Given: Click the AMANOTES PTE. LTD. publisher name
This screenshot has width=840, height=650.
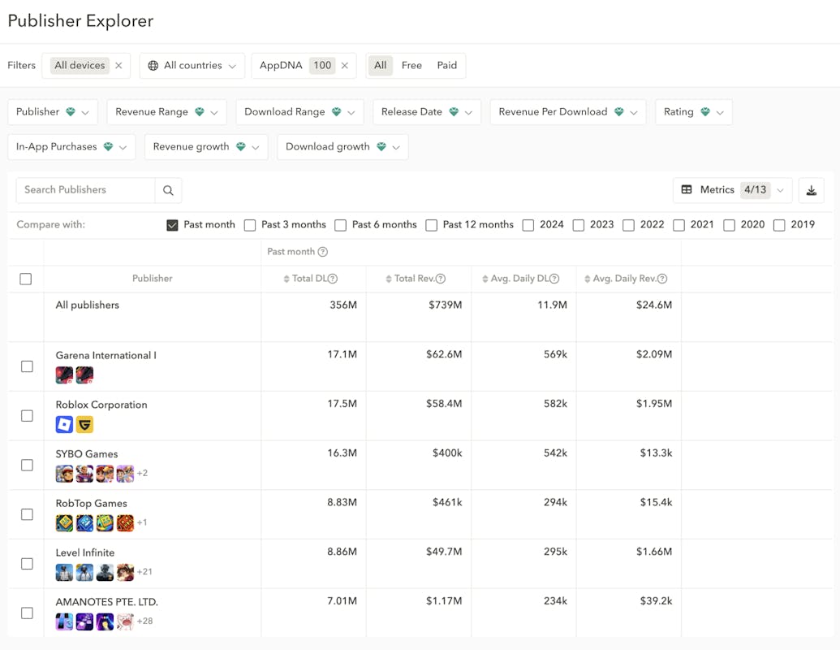Looking at the screenshot, I should tap(106, 602).
